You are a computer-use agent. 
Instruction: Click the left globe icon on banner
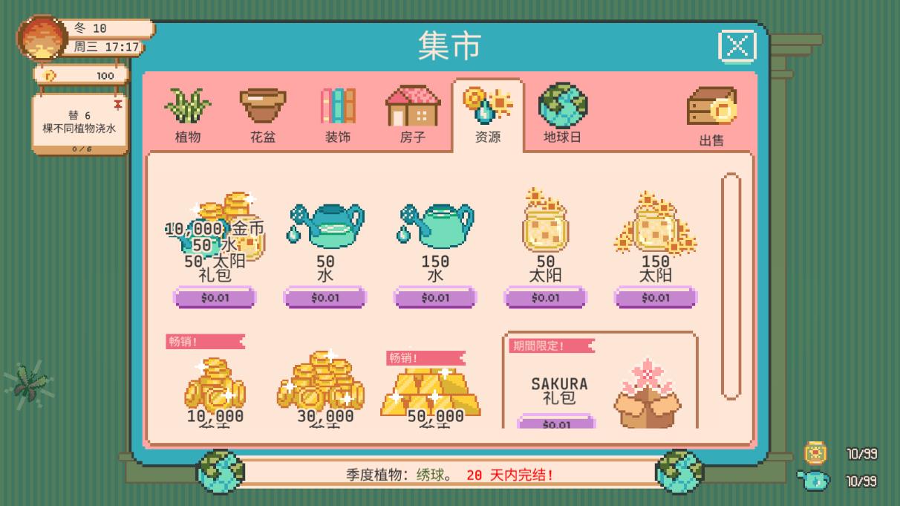click(x=221, y=472)
